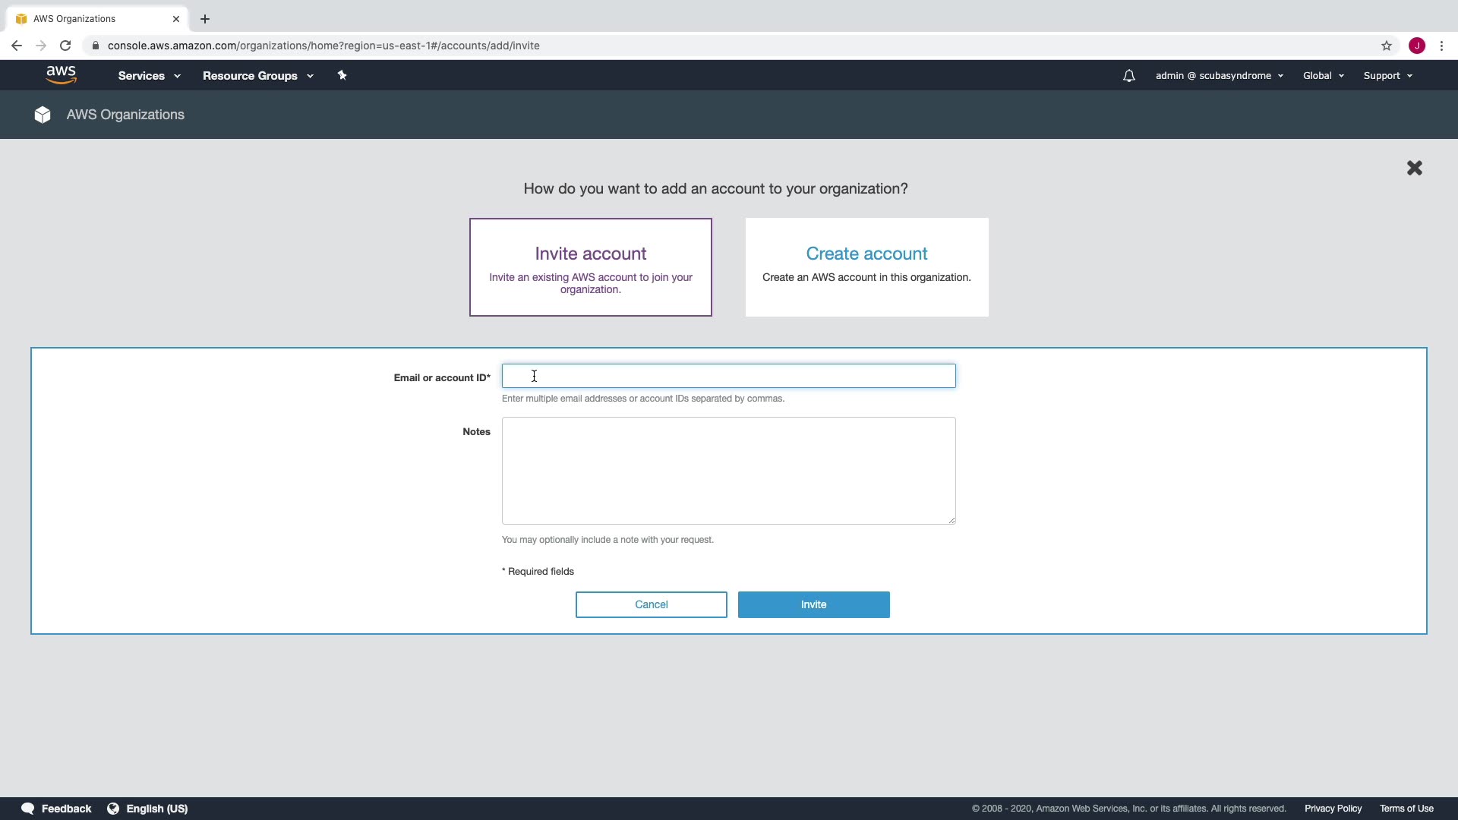Select the Invite account option card
This screenshot has height=820, width=1458.
pos(590,266)
